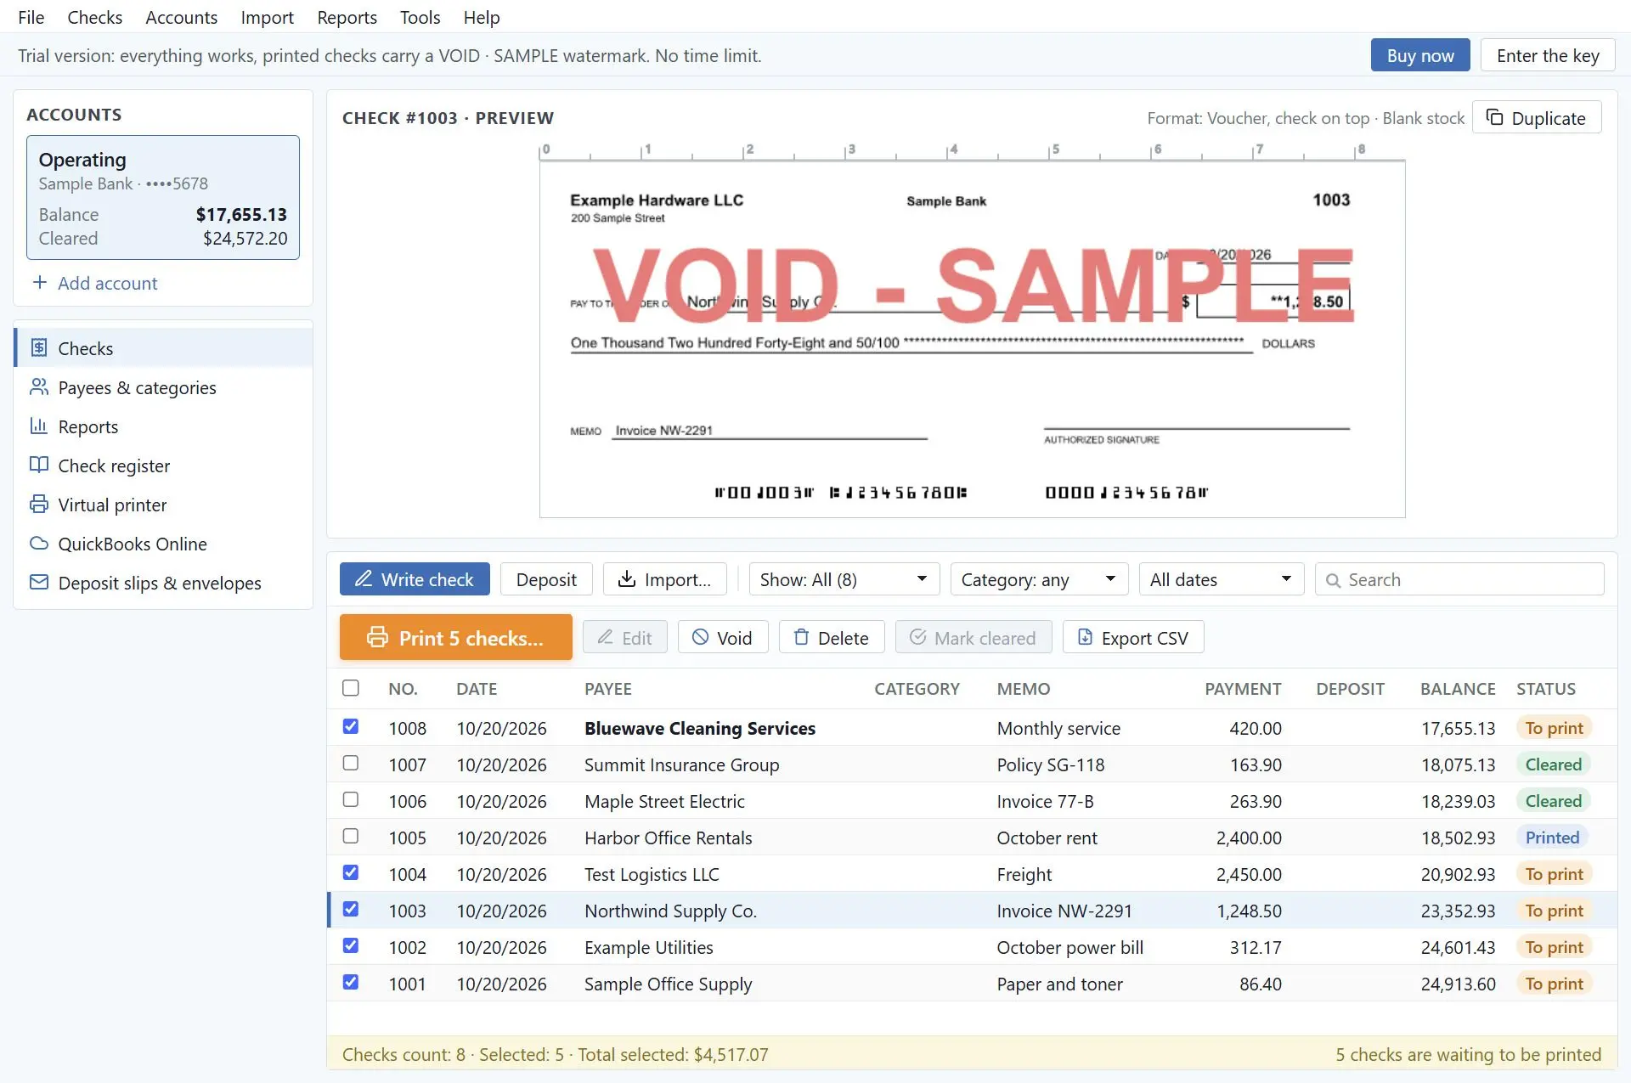Click the search magnifier icon
The image size is (1631, 1083).
(x=1334, y=580)
